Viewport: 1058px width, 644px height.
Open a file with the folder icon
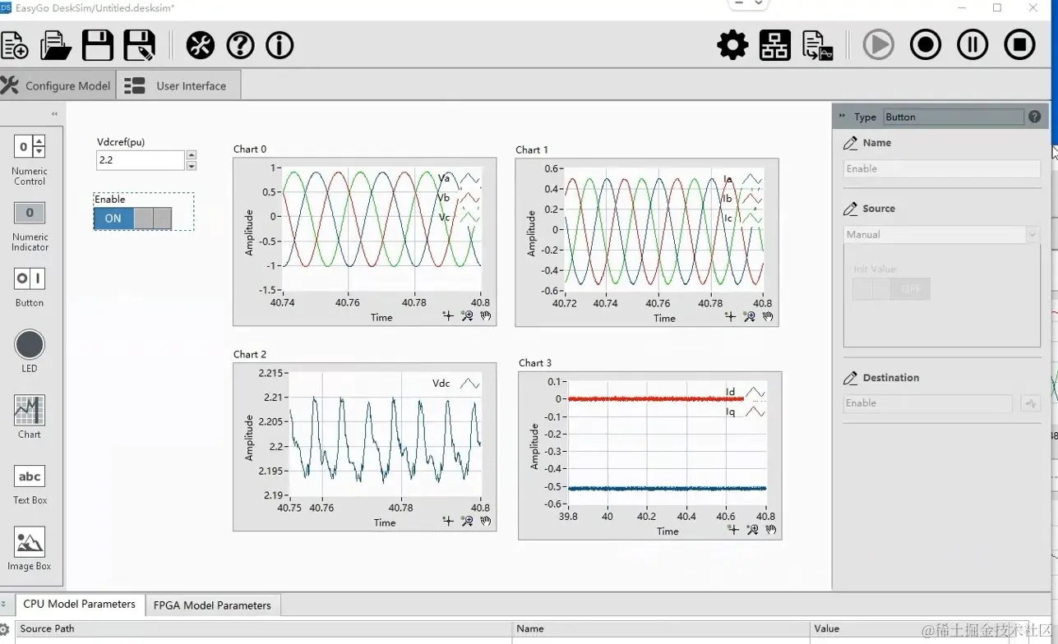(x=55, y=45)
